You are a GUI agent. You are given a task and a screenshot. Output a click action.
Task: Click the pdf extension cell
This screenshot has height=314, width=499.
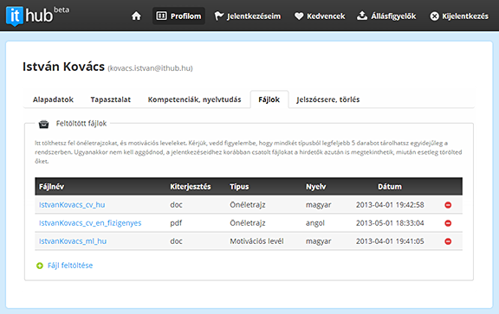(x=176, y=223)
